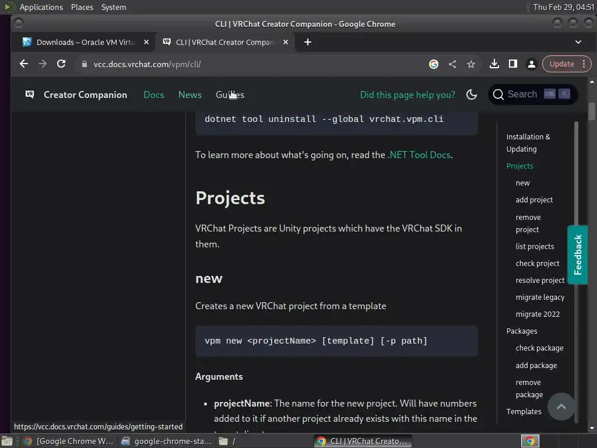Image resolution: width=597 pixels, height=448 pixels.
Task: Toggle dark/light mode moon icon
Action: pyautogui.click(x=471, y=94)
